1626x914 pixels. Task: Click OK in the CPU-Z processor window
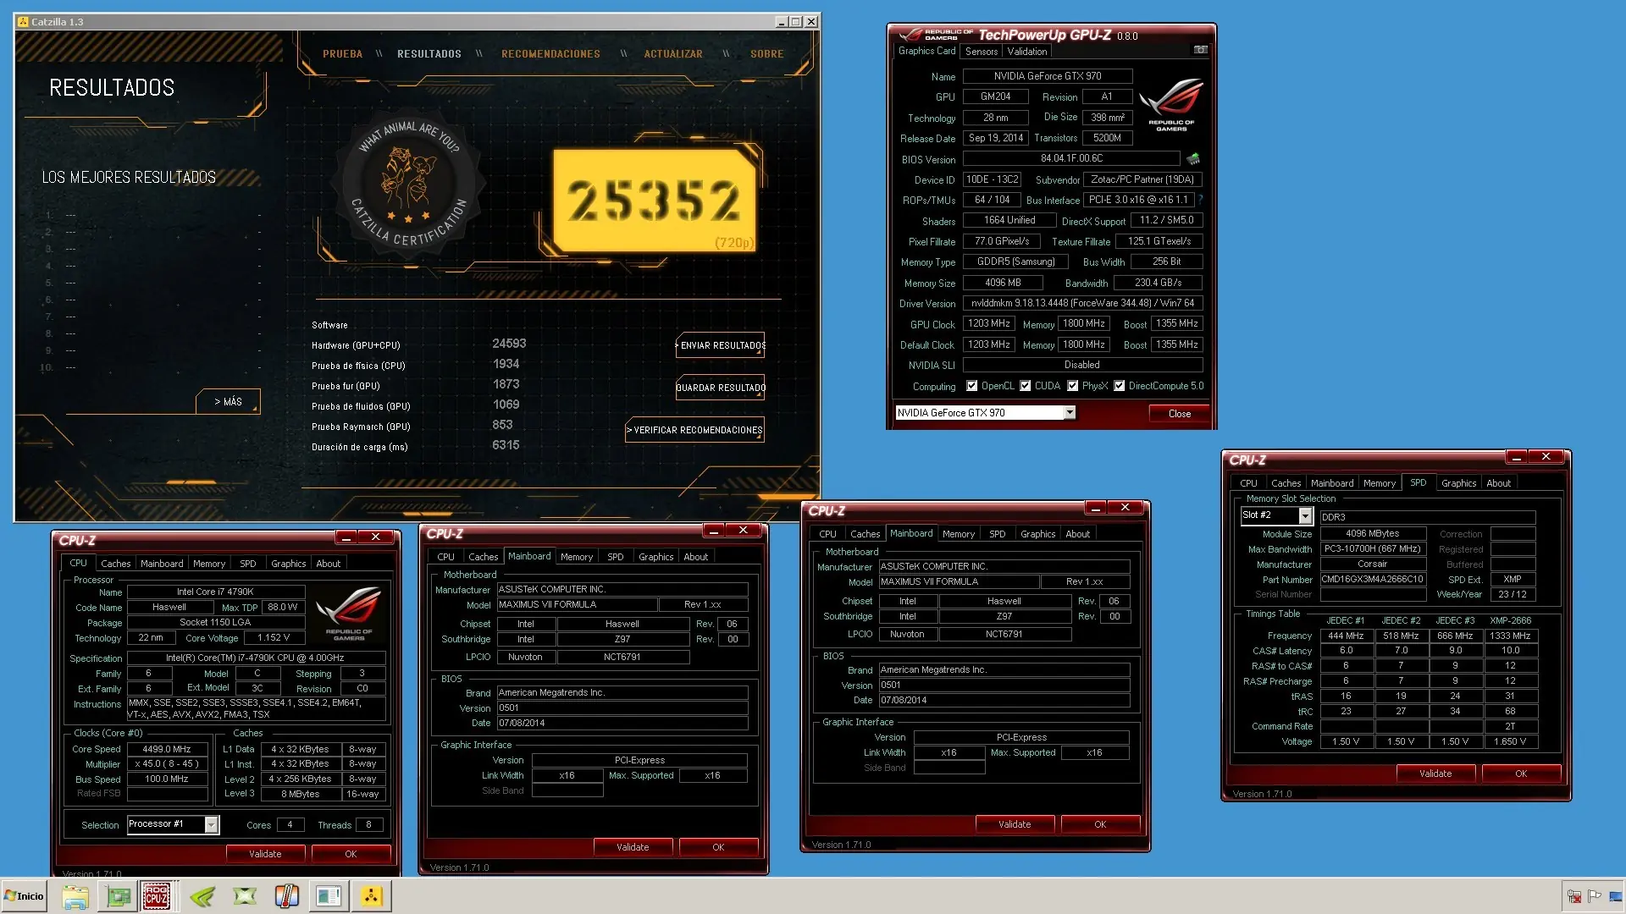point(351,854)
